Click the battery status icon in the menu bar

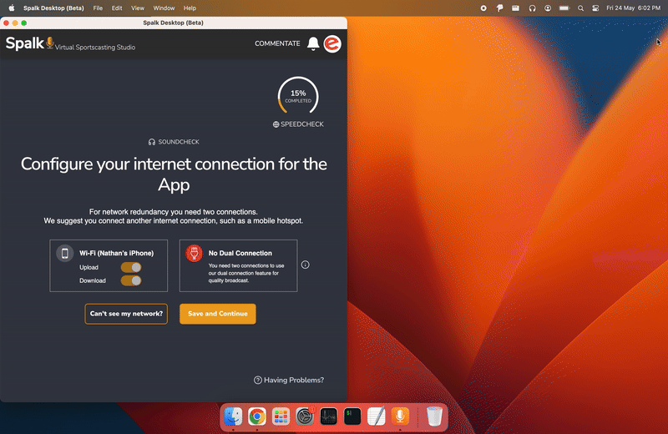564,8
